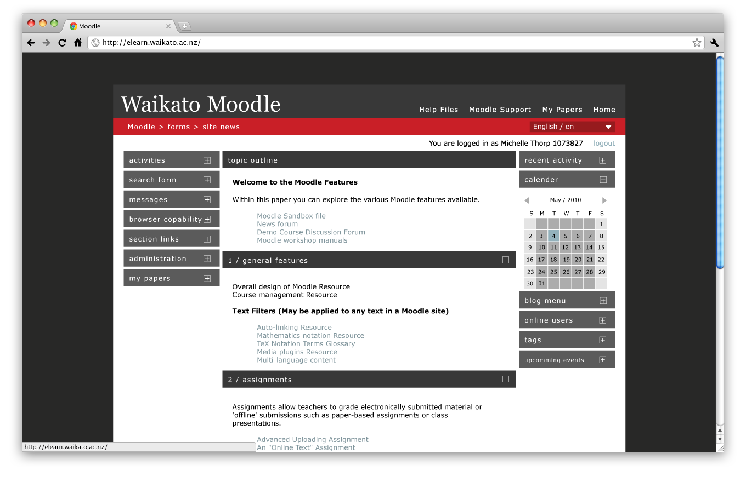
Task: Expand the section links block
Action: click(x=207, y=239)
